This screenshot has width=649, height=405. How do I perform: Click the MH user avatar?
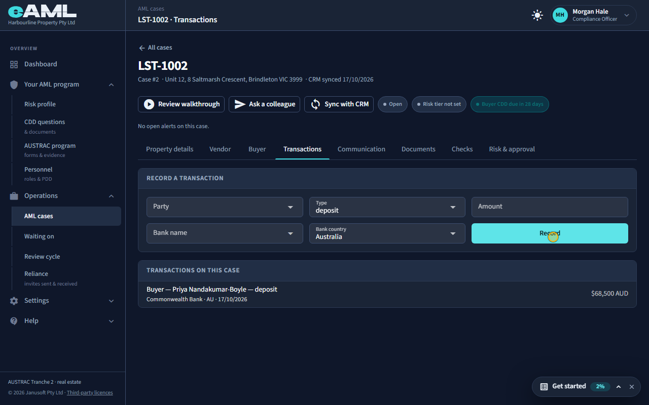[560, 15]
